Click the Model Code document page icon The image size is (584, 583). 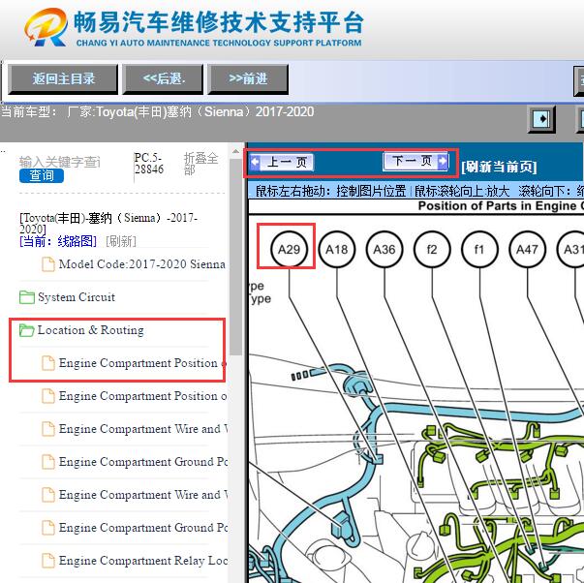click(48, 264)
